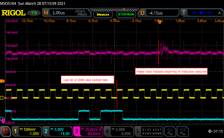This screenshot has width=224, height=138.
Task: Open the horizontal timebase 2.00us panel
Action: (67, 13)
